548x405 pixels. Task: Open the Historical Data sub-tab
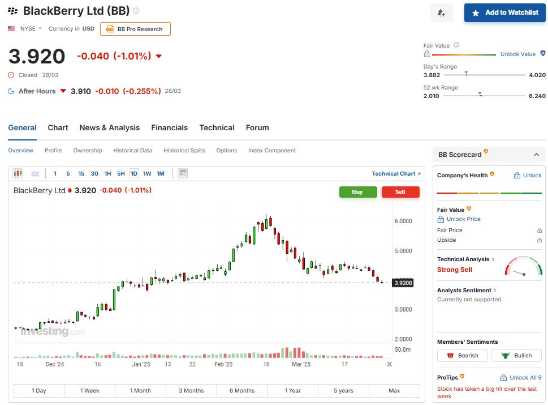[133, 150]
